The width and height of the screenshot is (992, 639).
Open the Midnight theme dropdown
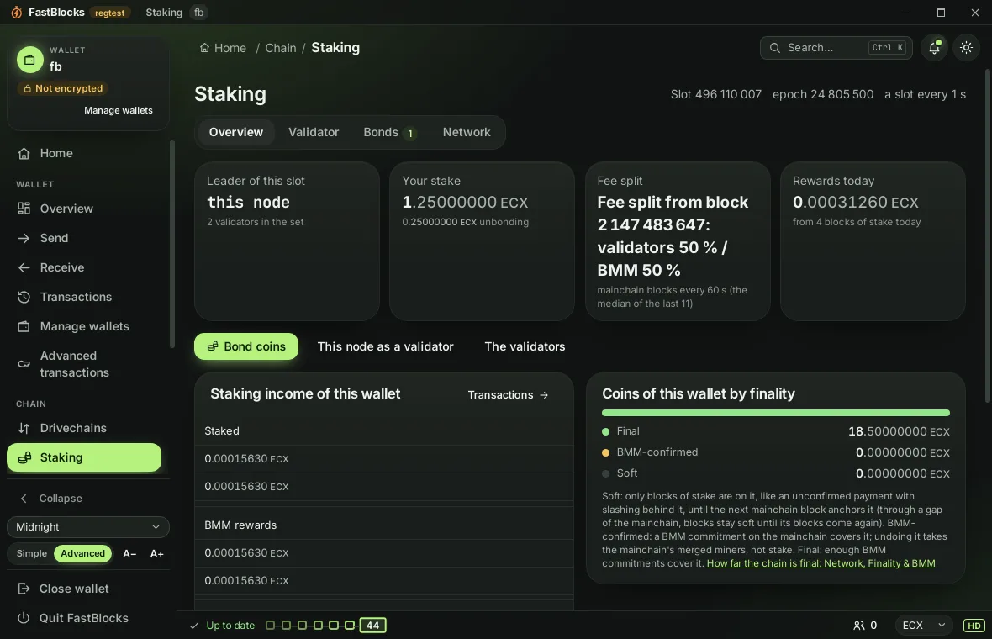point(88,527)
